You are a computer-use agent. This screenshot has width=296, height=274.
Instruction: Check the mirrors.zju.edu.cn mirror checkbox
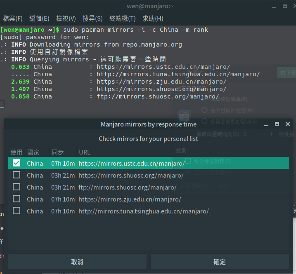tap(17, 199)
